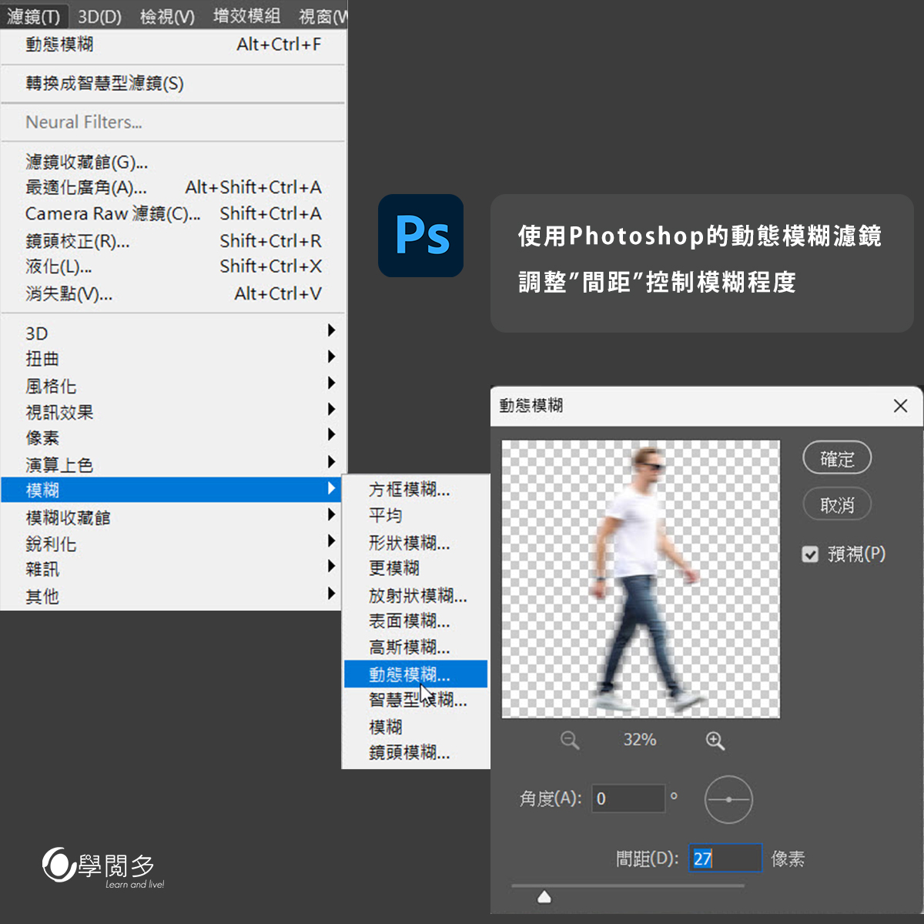Click the motion blur preview image
Image resolution: width=924 pixels, height=924 pixels.
(x=641, y=579)
